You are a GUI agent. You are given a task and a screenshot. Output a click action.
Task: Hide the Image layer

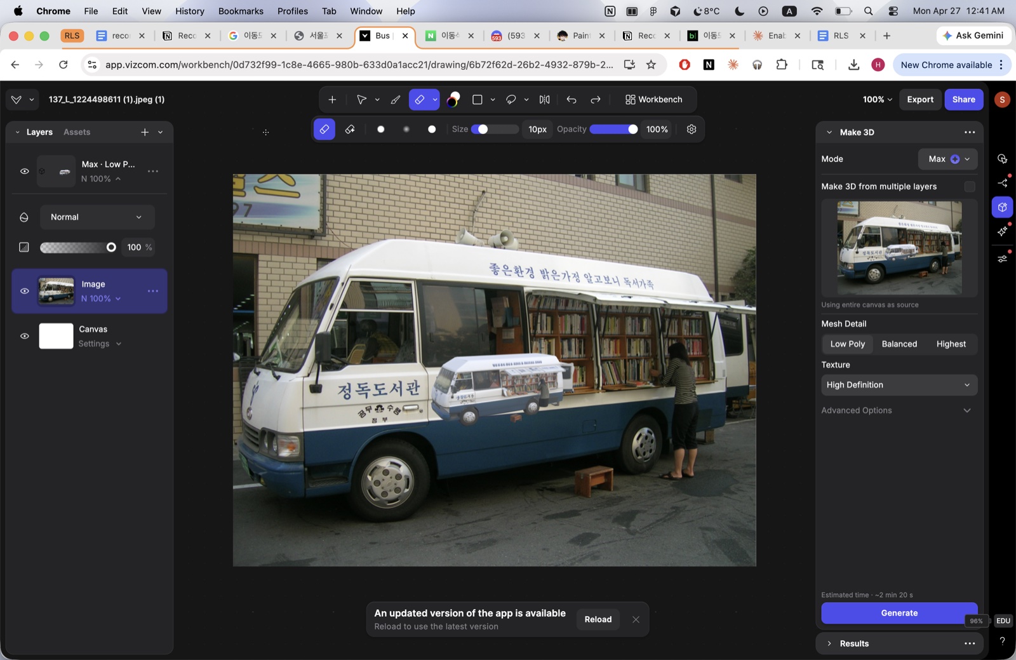[x=24, y=290]
